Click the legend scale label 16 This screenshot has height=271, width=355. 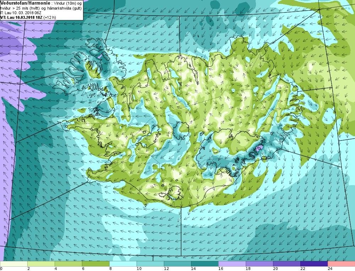220,269
